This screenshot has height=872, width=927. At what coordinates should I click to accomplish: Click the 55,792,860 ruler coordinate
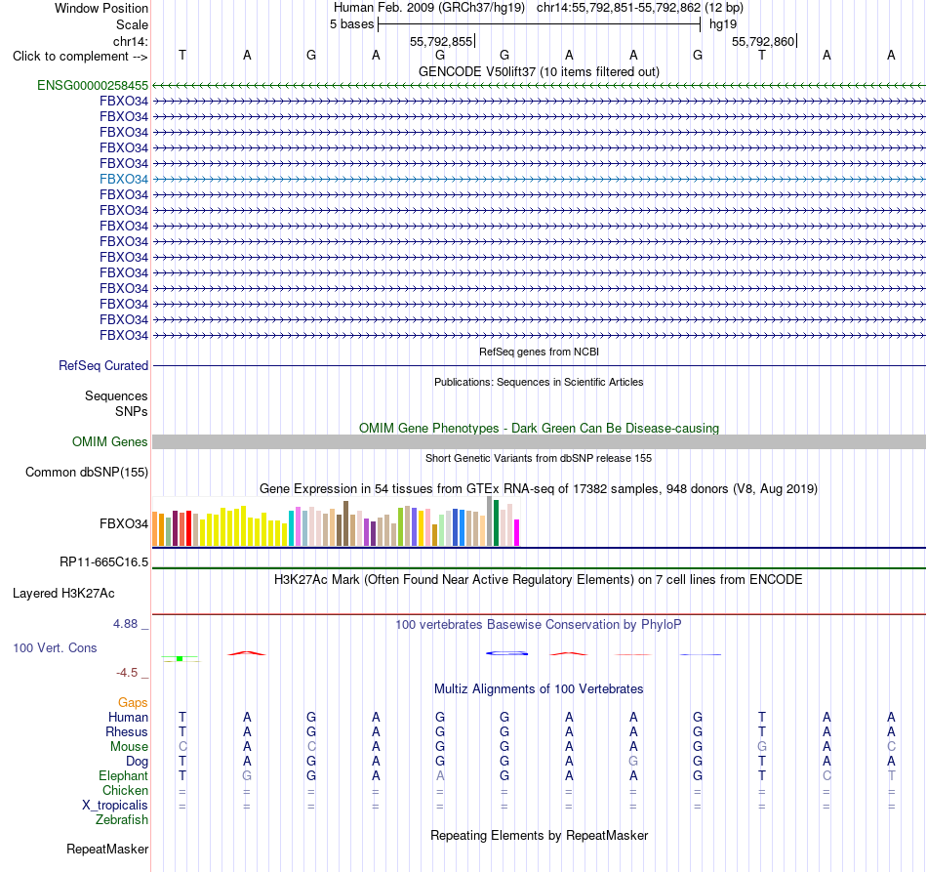(x=763, y=41)
